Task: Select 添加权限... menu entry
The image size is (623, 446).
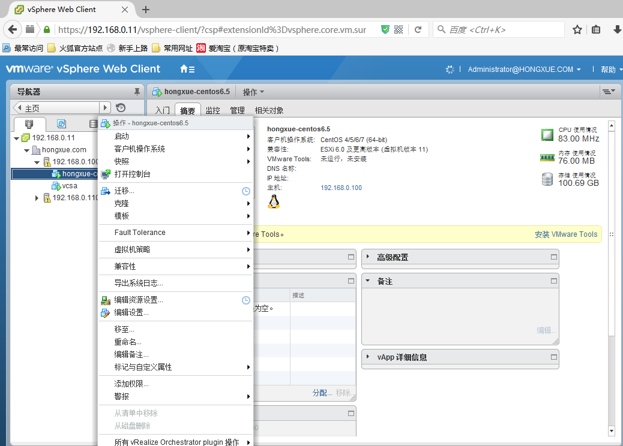Action: (175, 384)
